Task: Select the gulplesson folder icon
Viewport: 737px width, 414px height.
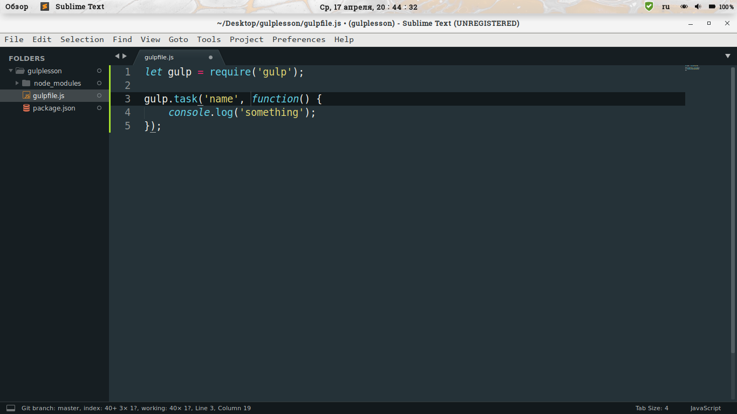Action: pyautogui.click(x=21, y=71)
